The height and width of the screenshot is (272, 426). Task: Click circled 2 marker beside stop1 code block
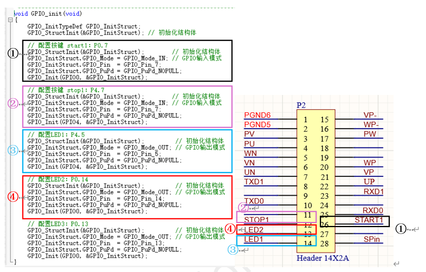[13, 103]
